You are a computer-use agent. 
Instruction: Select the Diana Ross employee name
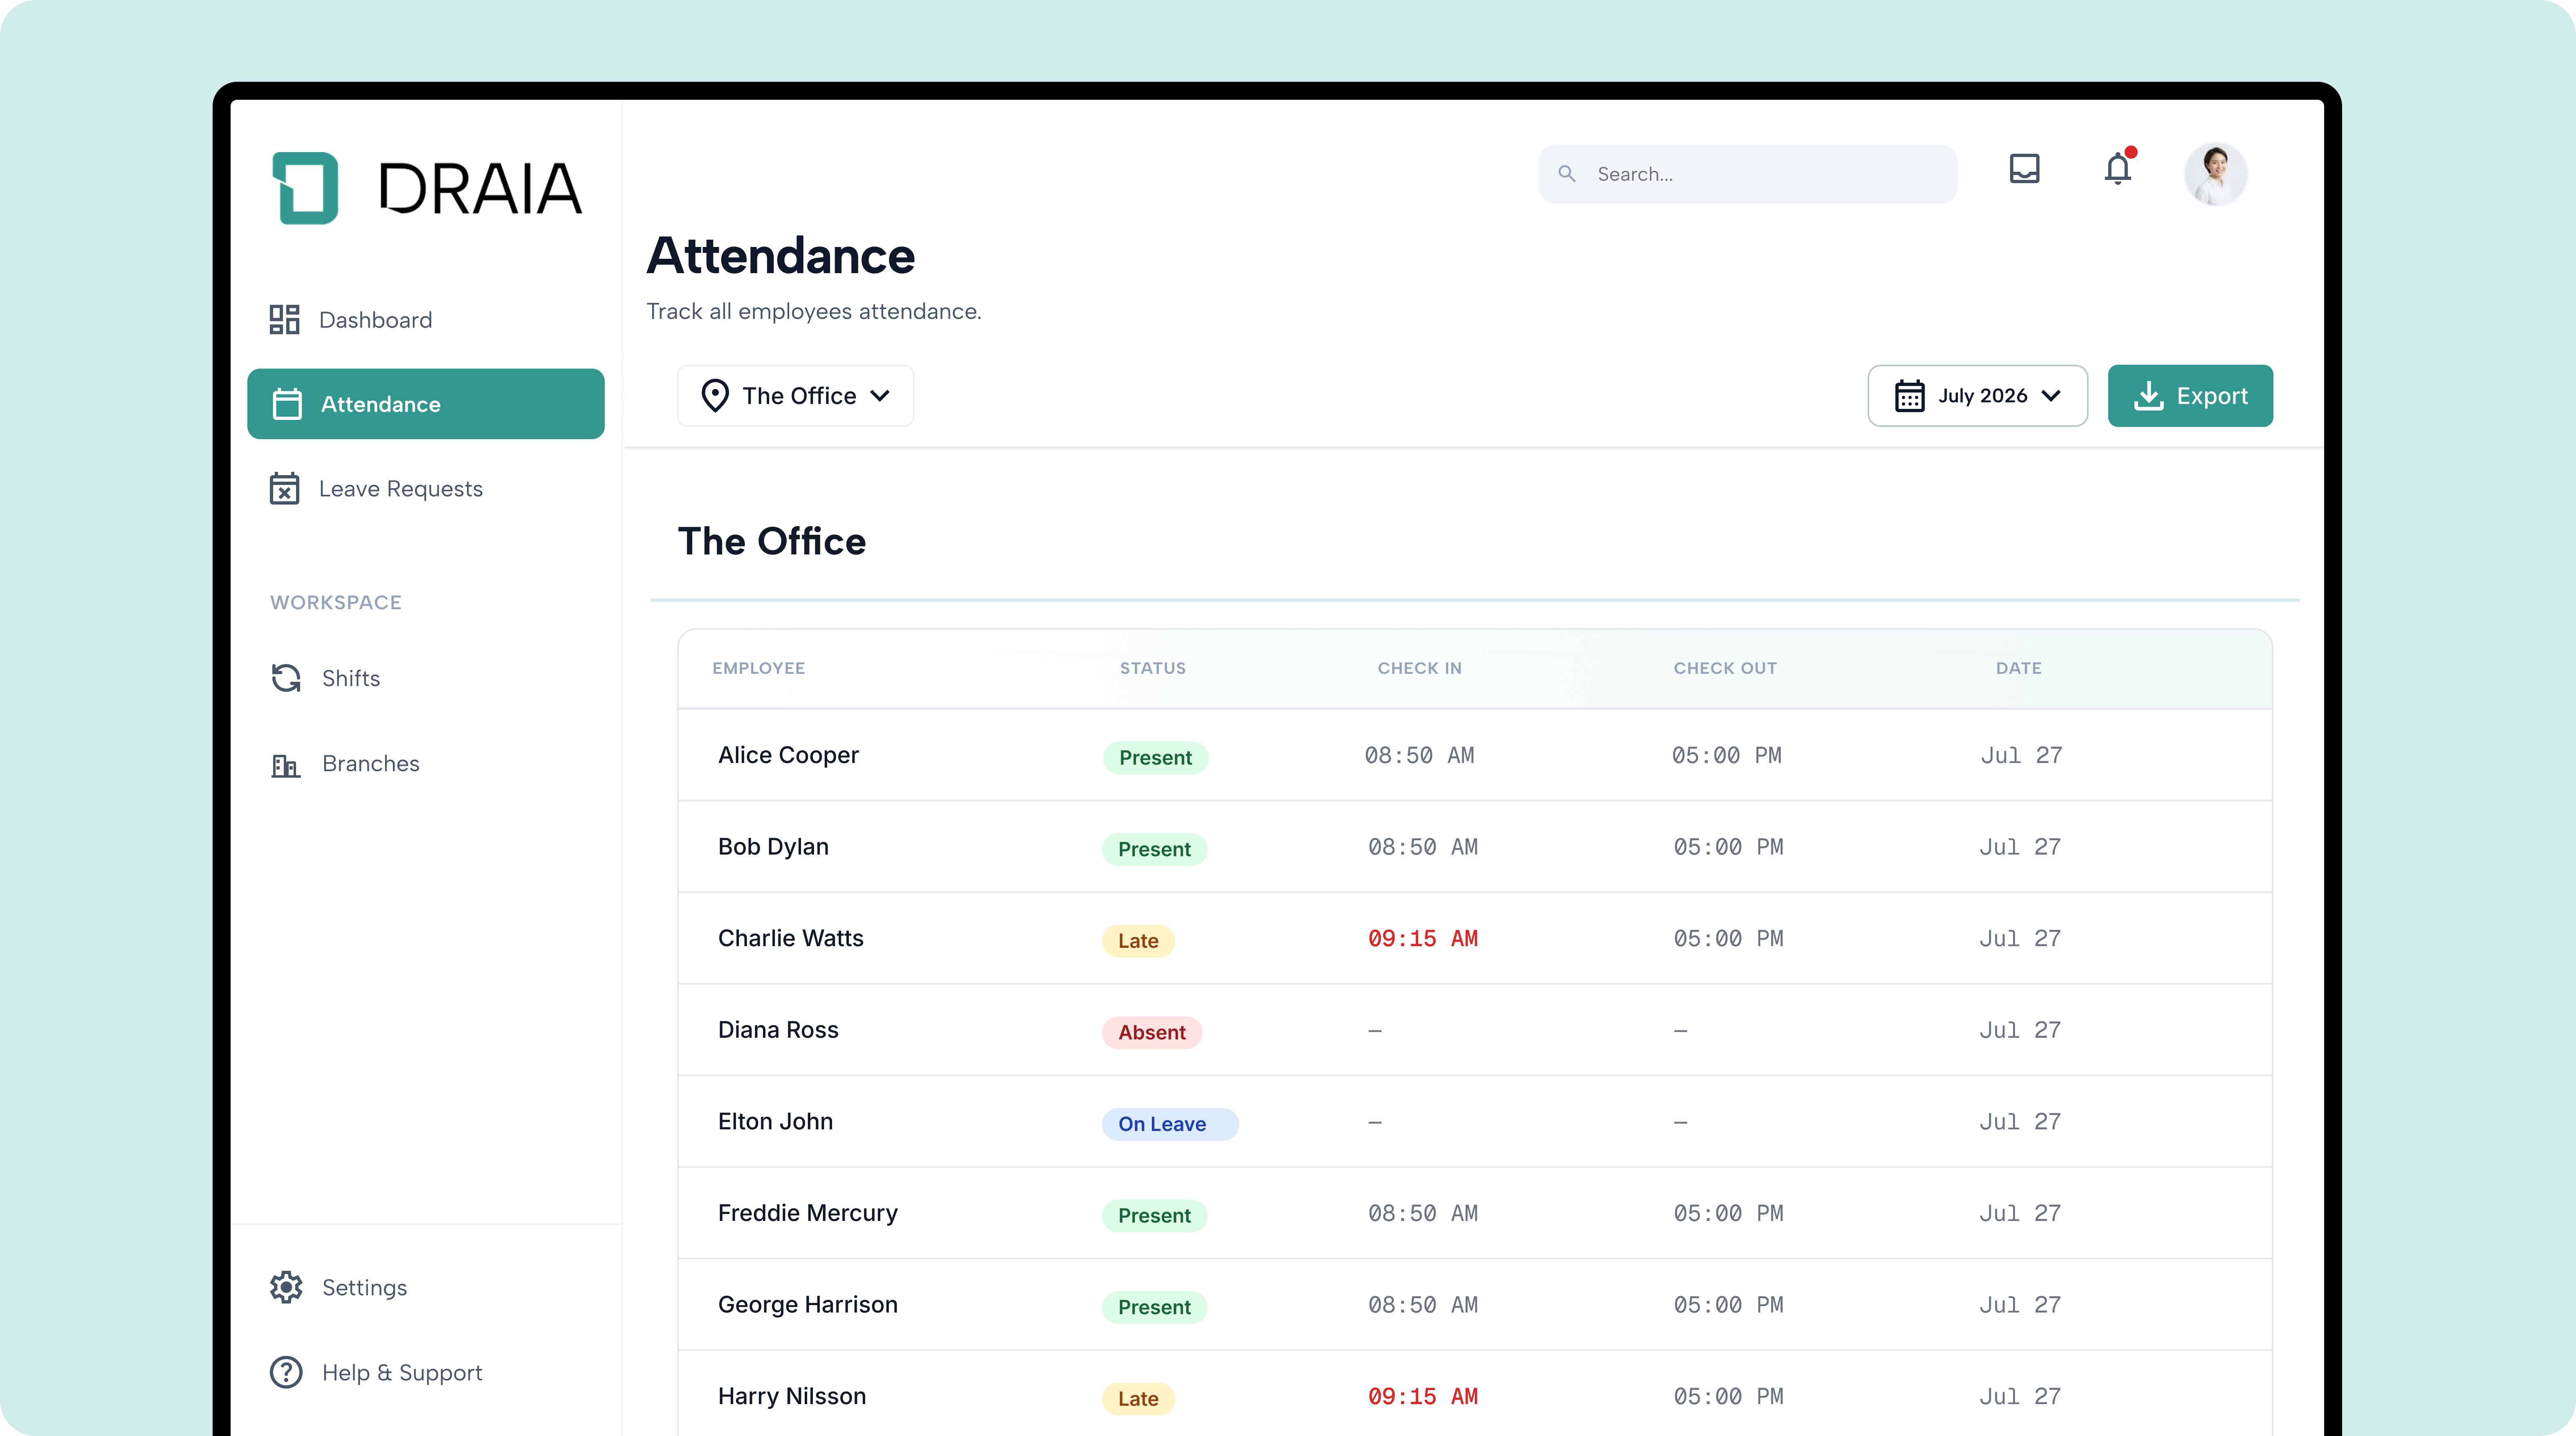click(778, 1030)
